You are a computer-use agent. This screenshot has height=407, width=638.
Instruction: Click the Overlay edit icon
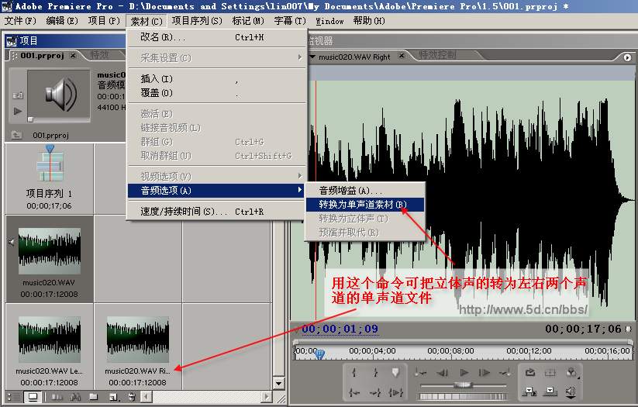click(x=550, y=391)
